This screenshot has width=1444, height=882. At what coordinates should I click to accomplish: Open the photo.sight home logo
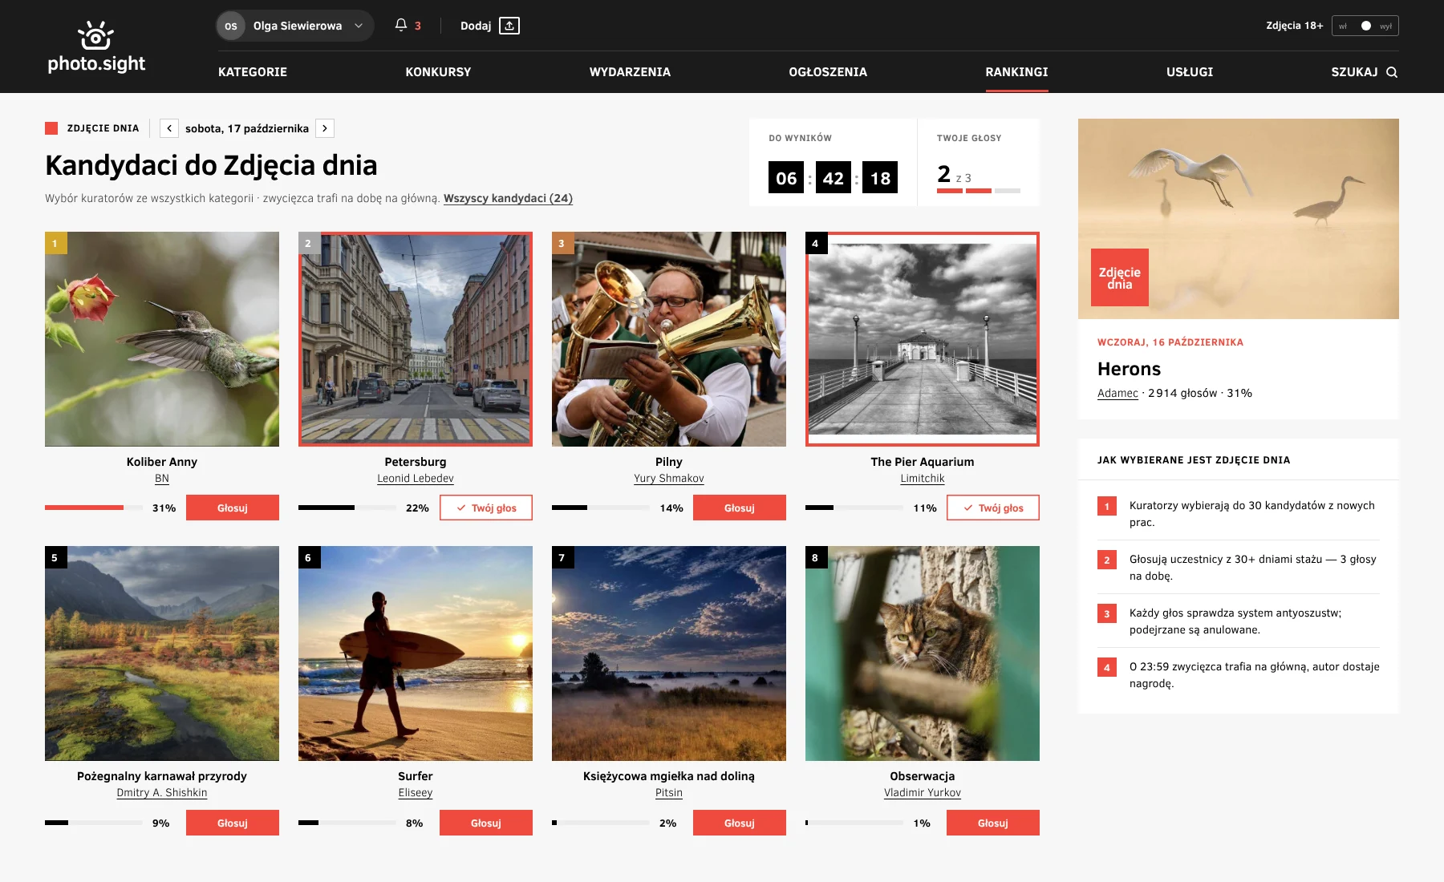coord(96,47)
